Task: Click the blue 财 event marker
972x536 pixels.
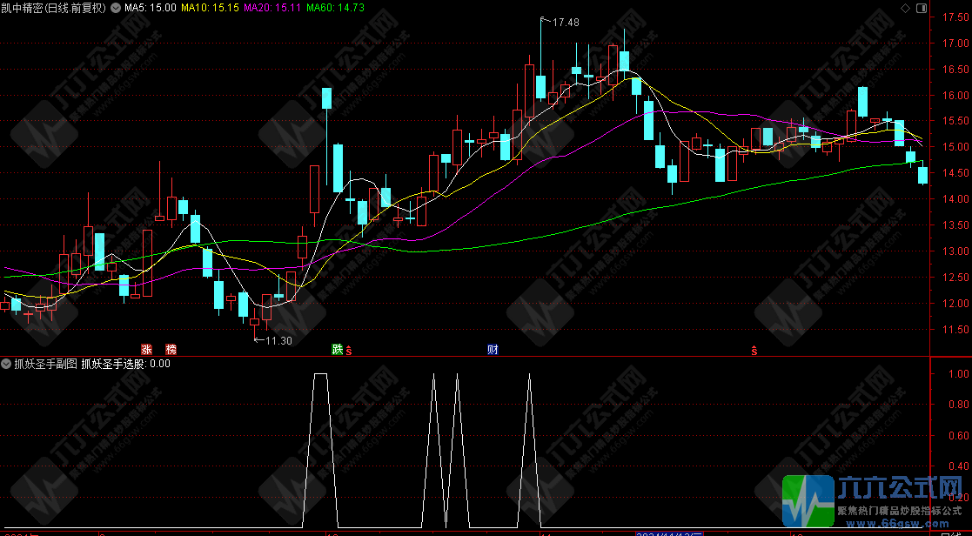Action: pos(493,350)
